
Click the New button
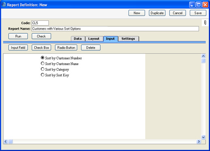137,13
